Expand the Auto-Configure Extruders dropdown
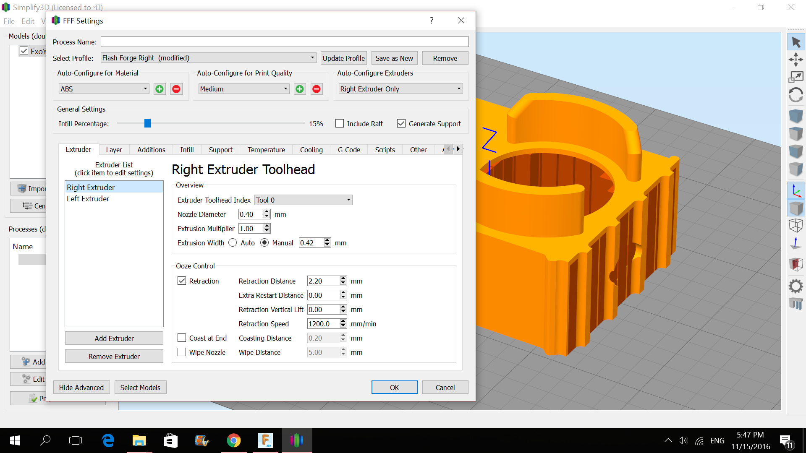Screen dimensions: 806x453 pyautogui.click(x=400, y=89)
